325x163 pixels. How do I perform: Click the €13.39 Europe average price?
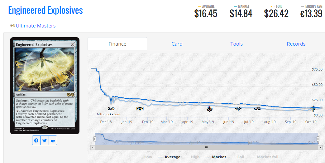click(x=311, y=14)
